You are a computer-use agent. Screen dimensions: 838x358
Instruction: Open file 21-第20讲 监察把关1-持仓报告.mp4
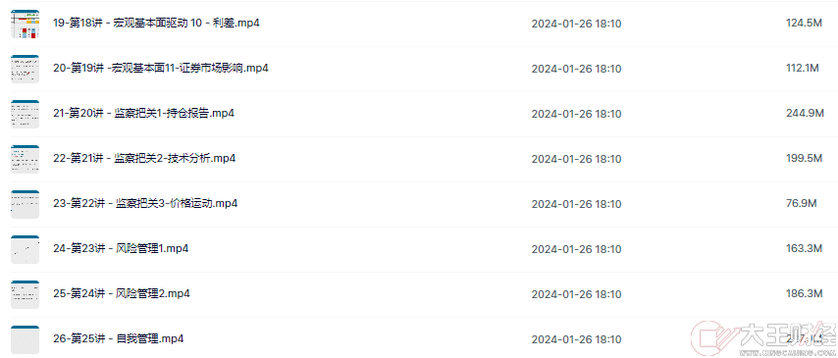pos(144,114)
